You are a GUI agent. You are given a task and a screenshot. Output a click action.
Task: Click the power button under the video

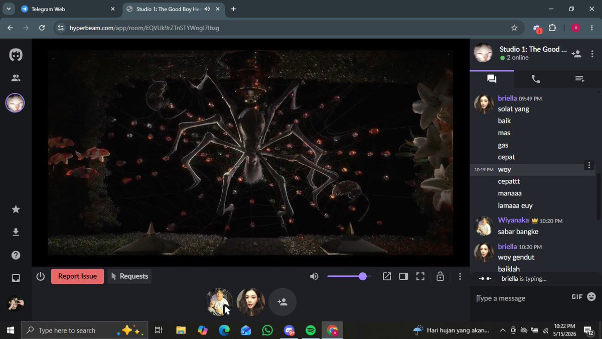[x=41, y=276]
